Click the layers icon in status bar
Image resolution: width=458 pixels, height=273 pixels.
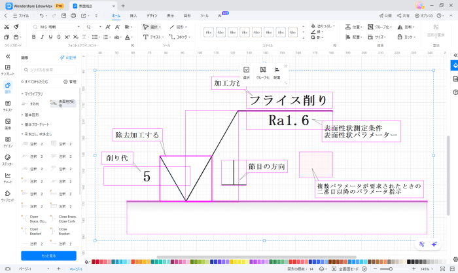pos(321,269)
